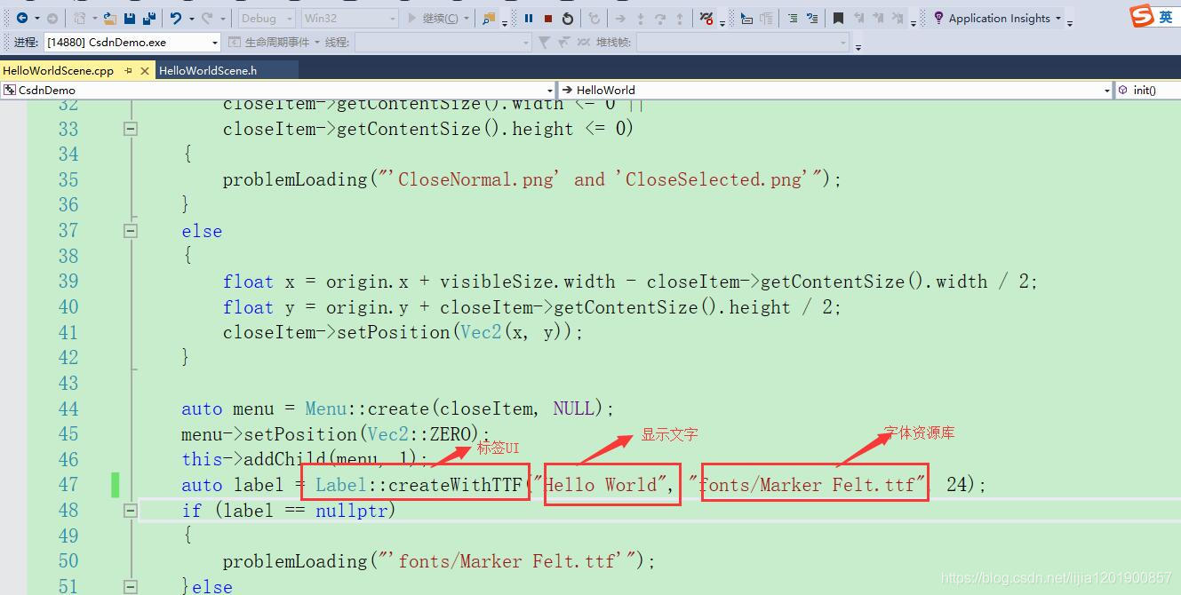
Task: Save all open files
Action: click(148, 18)
